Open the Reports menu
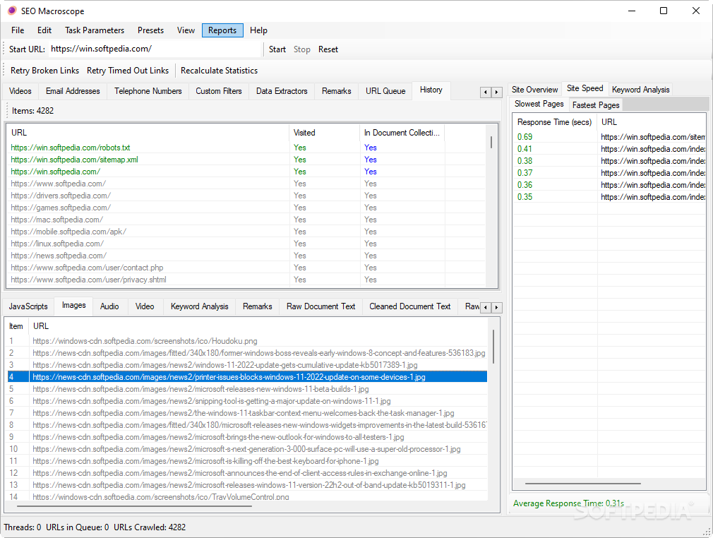713x538 pixels. coord(222,30)
